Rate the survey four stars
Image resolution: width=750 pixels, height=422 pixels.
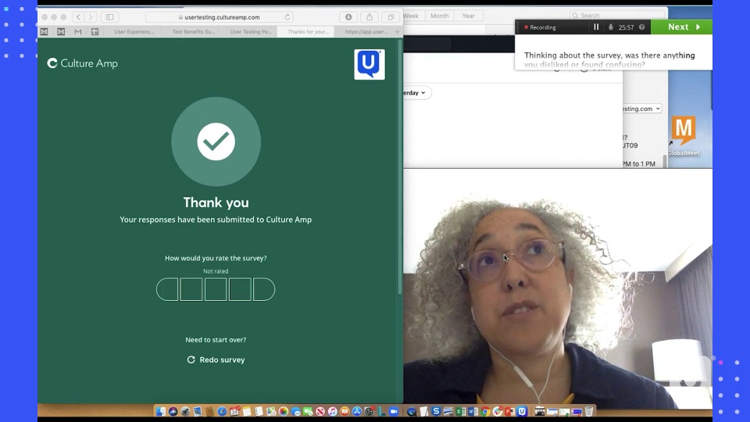click(x=240, y=289)
